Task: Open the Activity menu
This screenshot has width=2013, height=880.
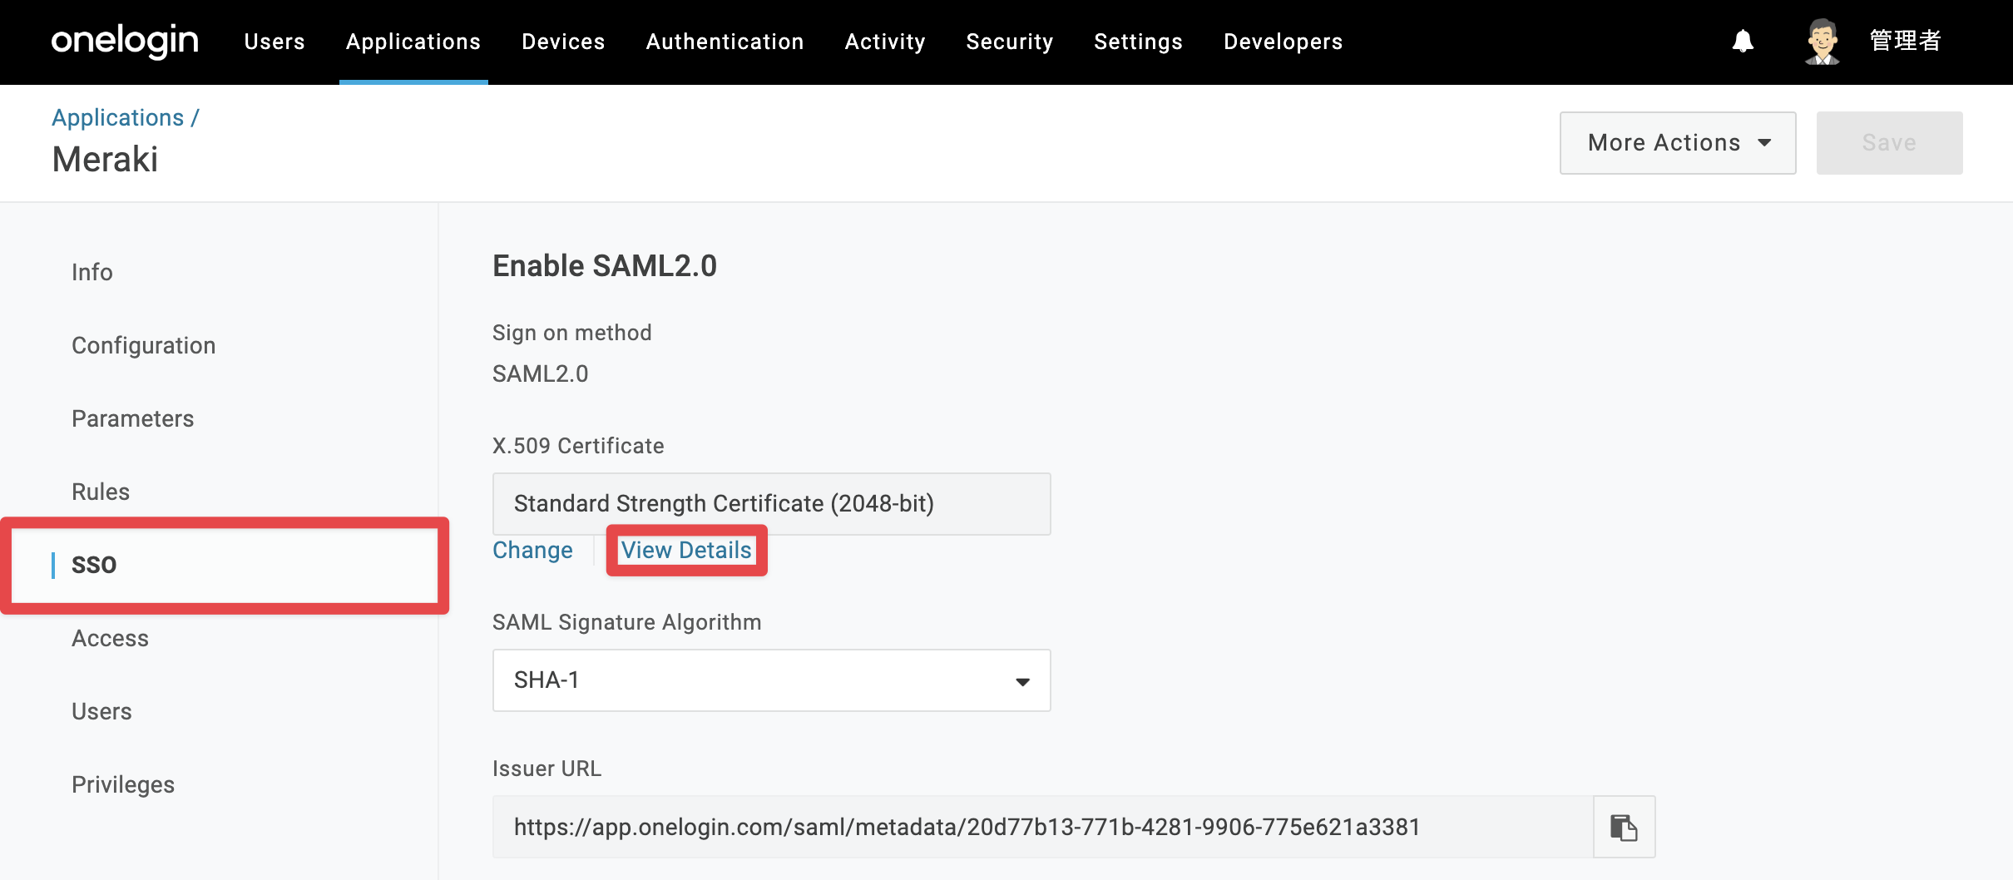Action: pyautogui.click(x=885, y=42)
